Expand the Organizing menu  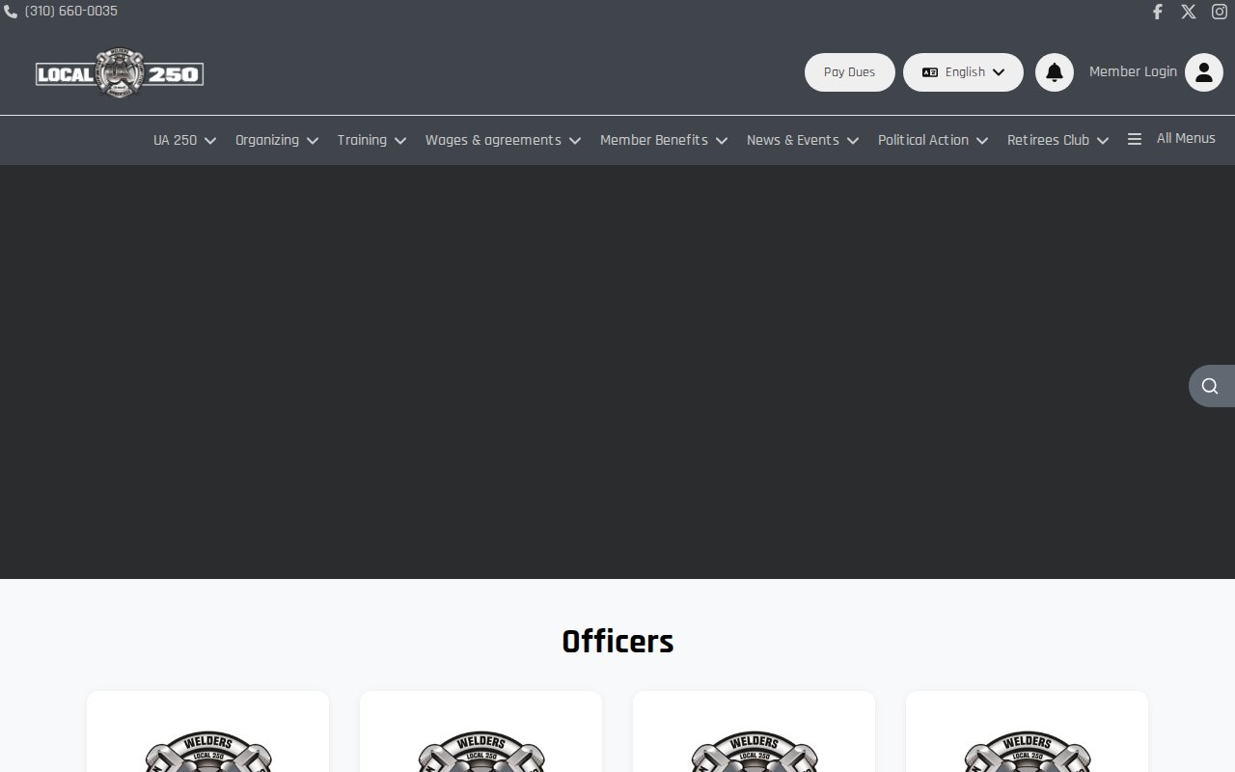tap(276, 140)
